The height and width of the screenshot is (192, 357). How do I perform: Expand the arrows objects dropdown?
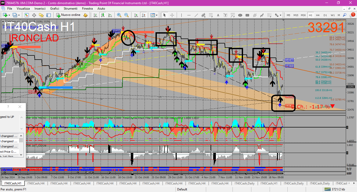(x=281, y=15)
